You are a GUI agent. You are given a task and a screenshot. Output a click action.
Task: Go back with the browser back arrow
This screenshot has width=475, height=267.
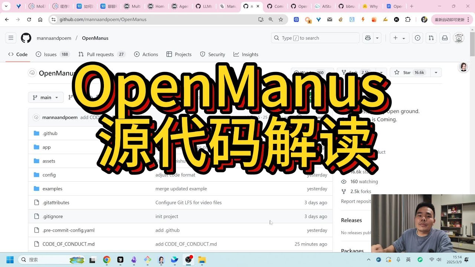(7, 19)
